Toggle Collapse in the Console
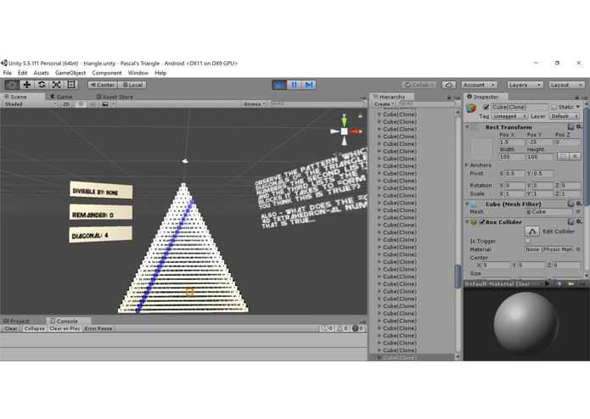 click(34, 328)
